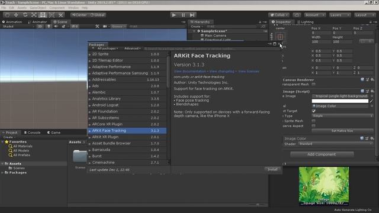Expand ARKit Face Tracking package versions
379x213 pixels.
[x=89, y=131]
